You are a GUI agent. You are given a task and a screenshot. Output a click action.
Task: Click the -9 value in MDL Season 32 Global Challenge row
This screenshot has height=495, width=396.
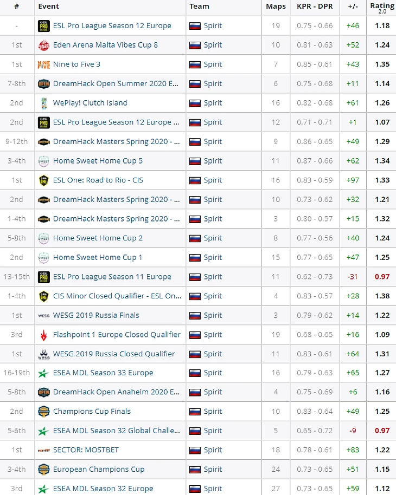(x=353, y=431)
